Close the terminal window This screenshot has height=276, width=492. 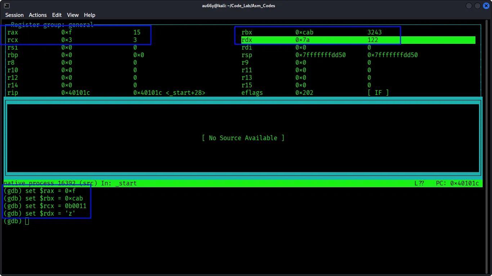[486, 6]
